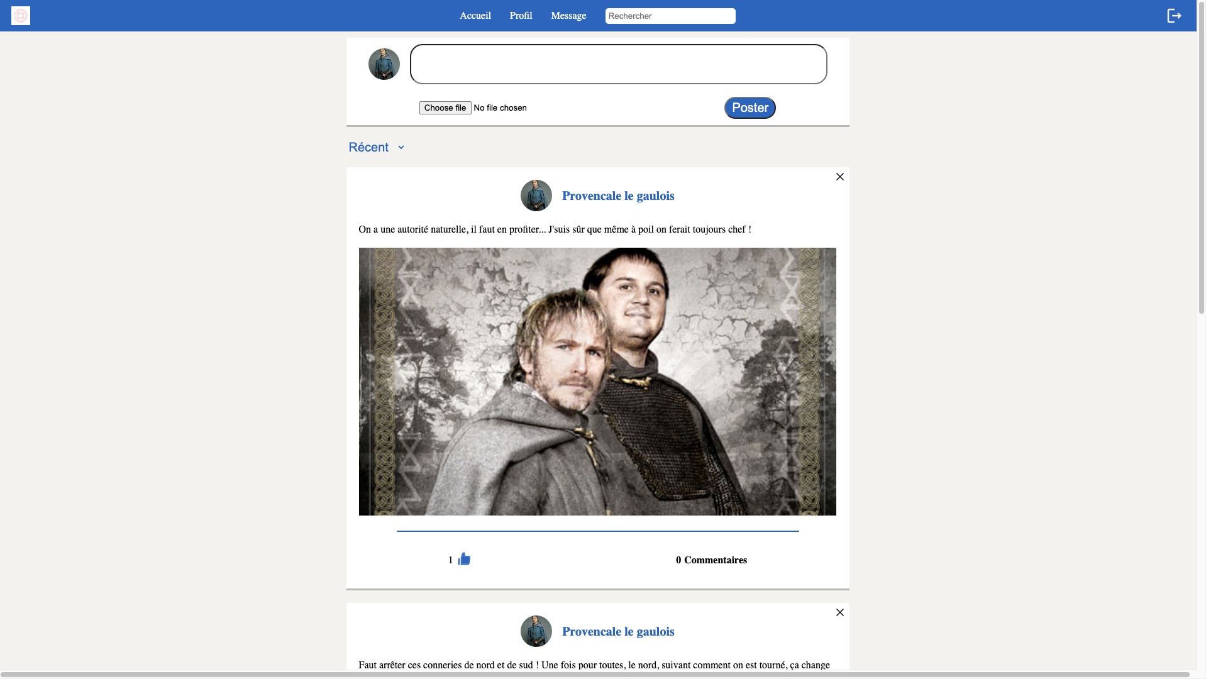Publish with the Poster button

(750, 108)
